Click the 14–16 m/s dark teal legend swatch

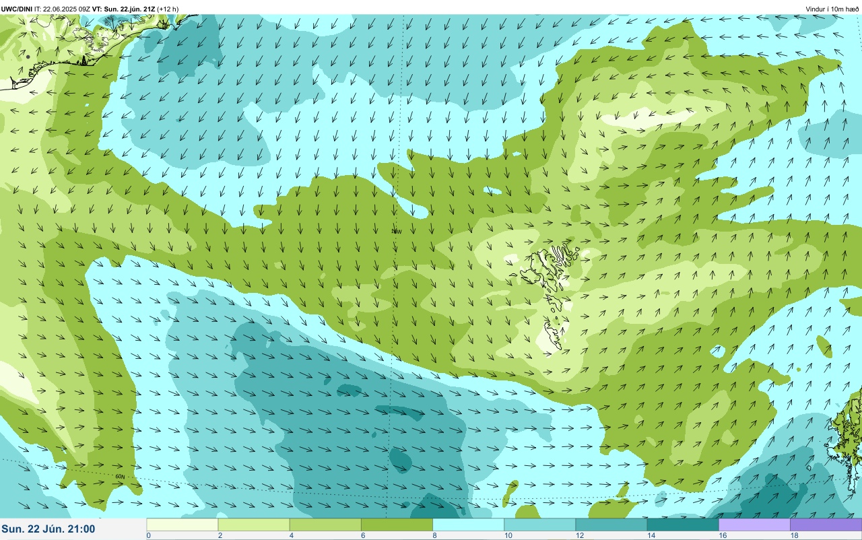pyautogui.click(x=682, y=525)
